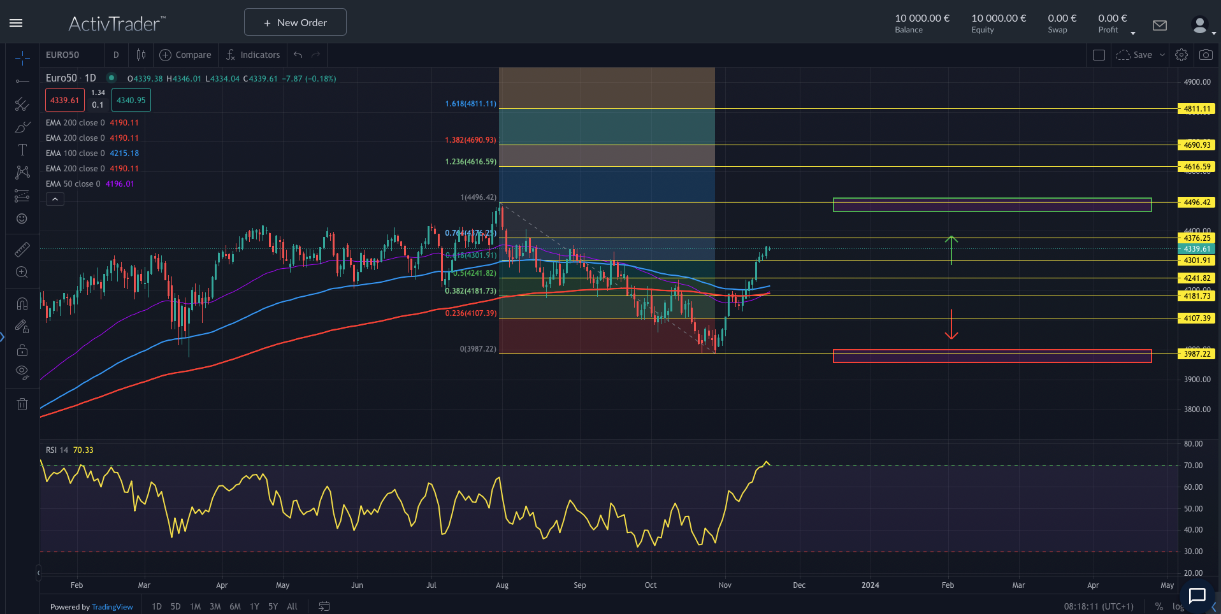Expand the Save layout dropdown arrow
This screenshot has height=614, width=1221.
pos(1162,55)
